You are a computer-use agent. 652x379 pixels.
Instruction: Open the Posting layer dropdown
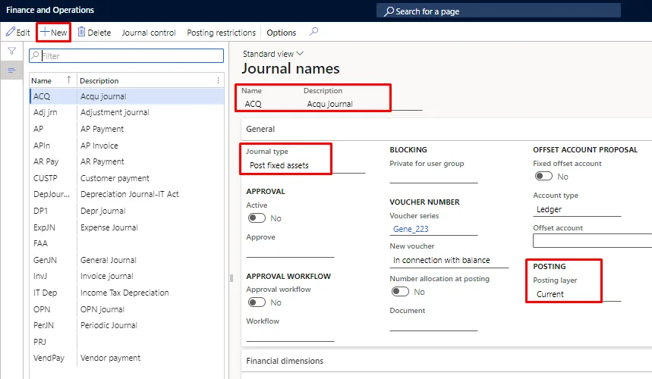(x=577, y=294)
